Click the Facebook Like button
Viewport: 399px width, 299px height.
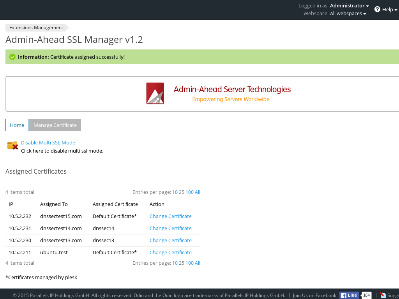[349, 295]
